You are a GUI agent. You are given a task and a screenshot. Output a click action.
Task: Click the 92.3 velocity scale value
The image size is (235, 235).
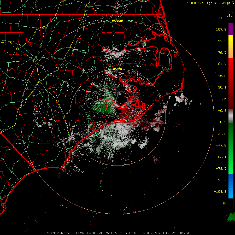pyautogui.click(x=222, y=41)
